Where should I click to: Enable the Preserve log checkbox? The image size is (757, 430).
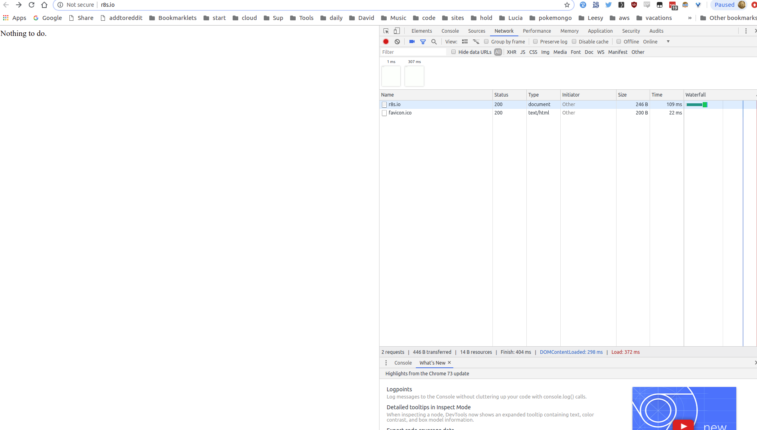[x=535, y=41]
